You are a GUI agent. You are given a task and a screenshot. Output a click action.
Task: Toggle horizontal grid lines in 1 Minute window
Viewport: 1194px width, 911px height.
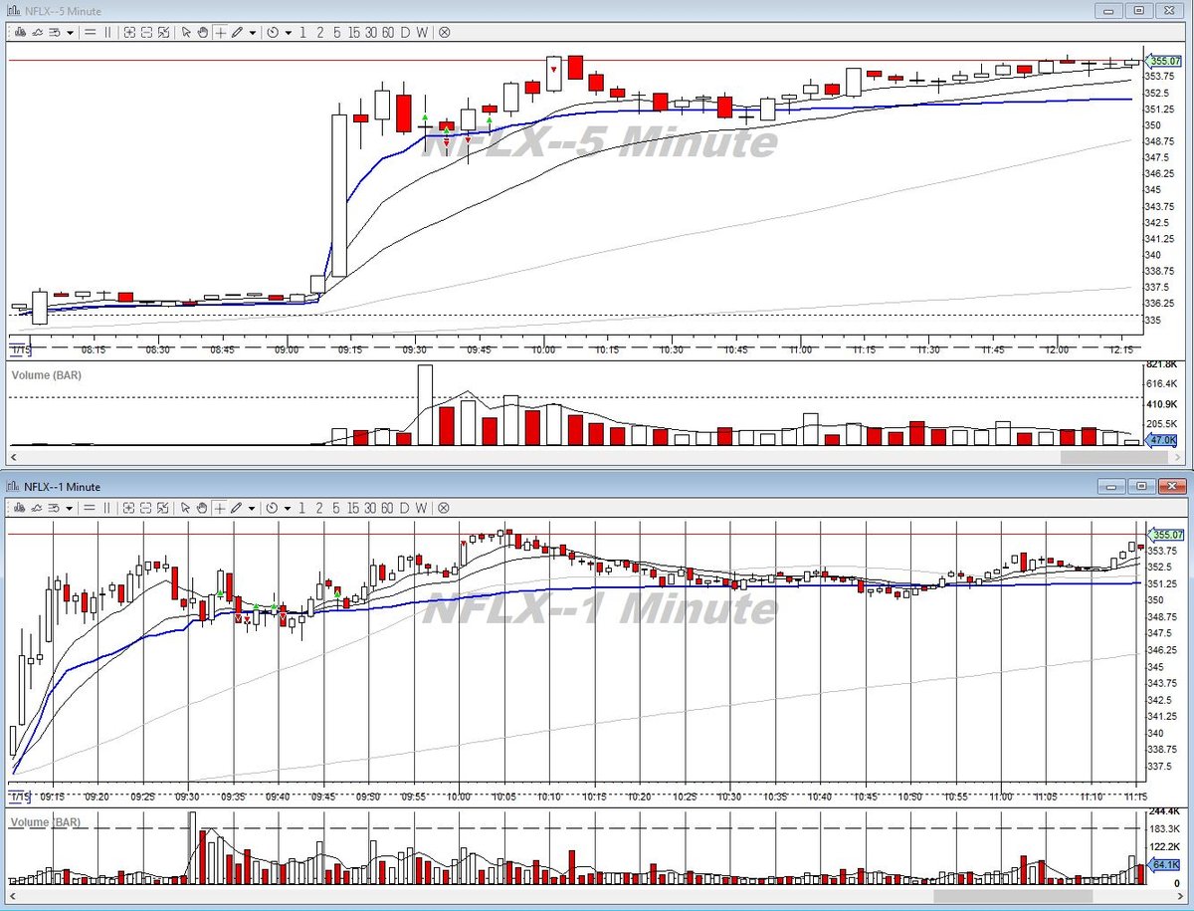[x=90, y=508]
